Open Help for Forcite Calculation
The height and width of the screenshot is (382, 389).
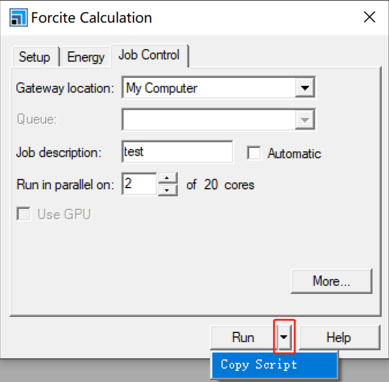click(x=339, y=337)
